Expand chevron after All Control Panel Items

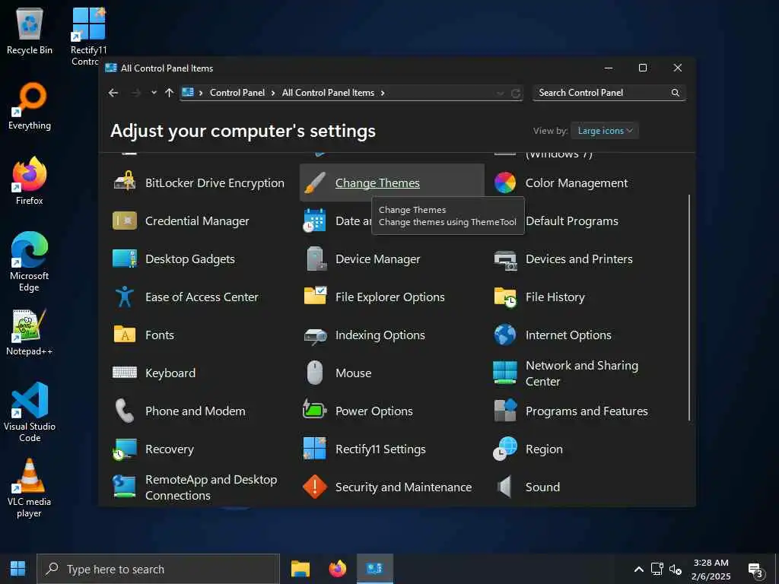click(383, 93)
